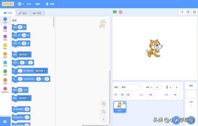Image resolution: width=198 pixels, height=126 pixels.
Task: Select the light-blue 侦测 (Sensing) category
Action: coord(5,64)
